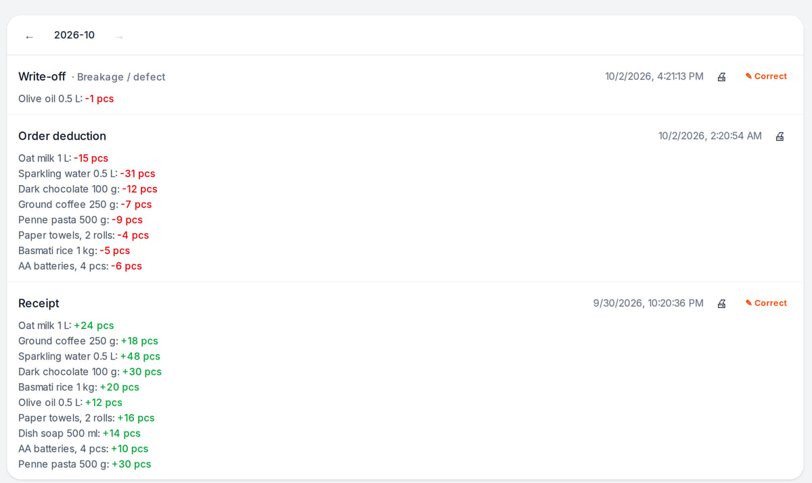This screenshot has height=483, width=812.
Task: Print the Receipt record
Action: coord(721,303)
